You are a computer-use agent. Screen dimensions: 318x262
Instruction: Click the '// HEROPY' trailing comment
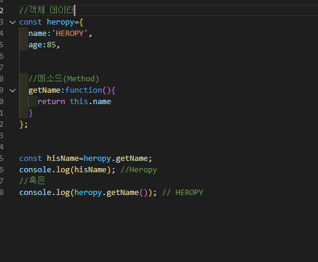(x=183, y=193)
